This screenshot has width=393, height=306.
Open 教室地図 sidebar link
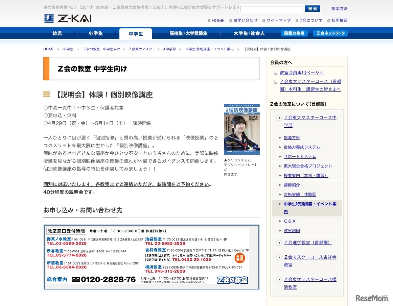(x=292, y=231)
